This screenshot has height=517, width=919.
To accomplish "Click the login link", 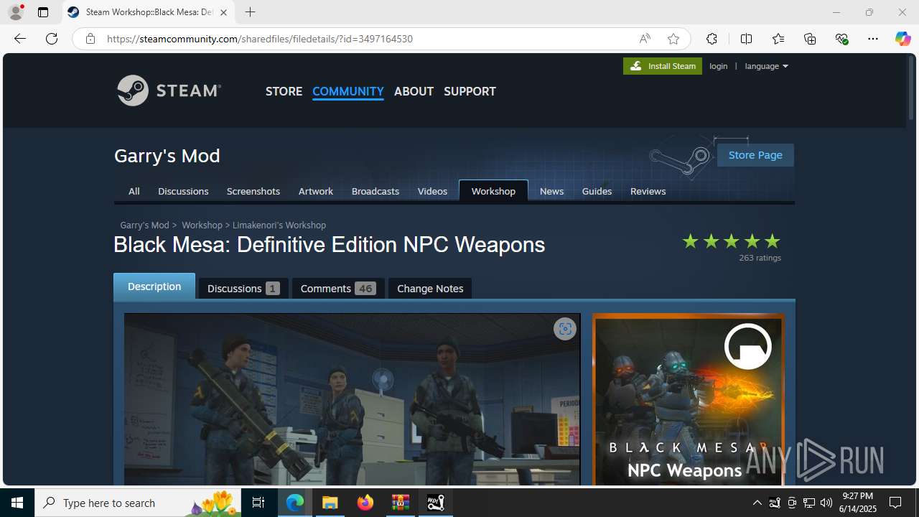I will tap(718, 66).
